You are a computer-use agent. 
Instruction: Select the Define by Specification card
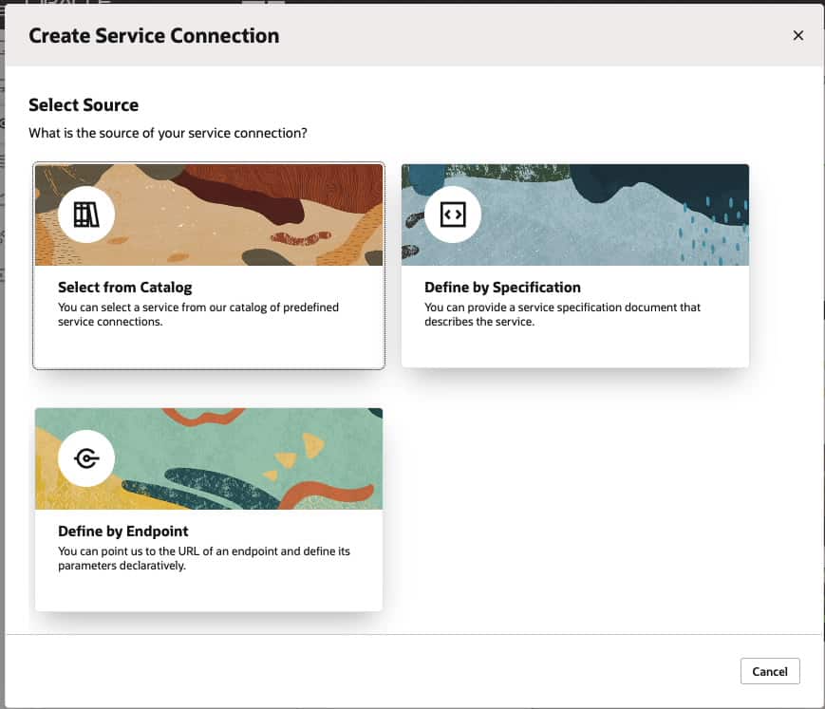tap(574, 266)
